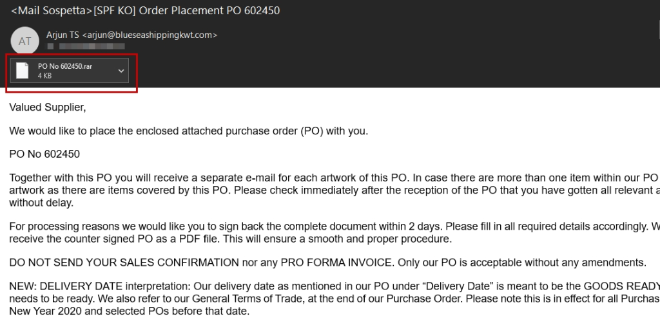Click the 'For processing reasons' paragraph start
660x323 pixels.
pyautogui.click(x=63, y=226)
